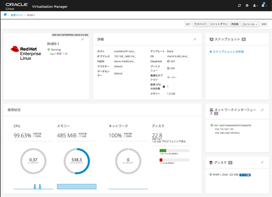Click the memory value 1.0 GiB
Viewport: 272px width, 197px height.
point(171,94)
